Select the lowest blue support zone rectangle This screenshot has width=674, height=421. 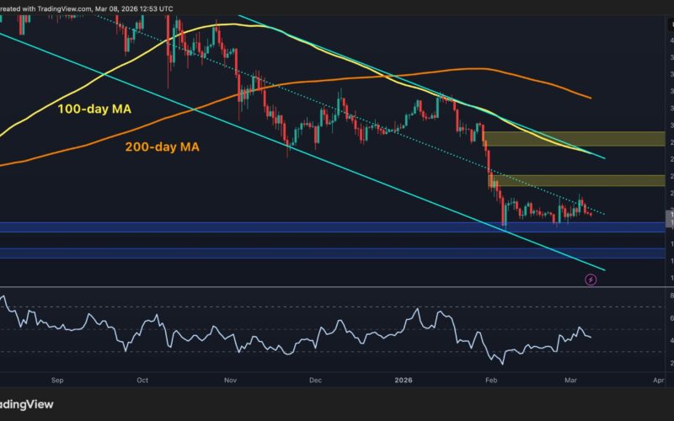pyautogui.click(x=337, y=253)
